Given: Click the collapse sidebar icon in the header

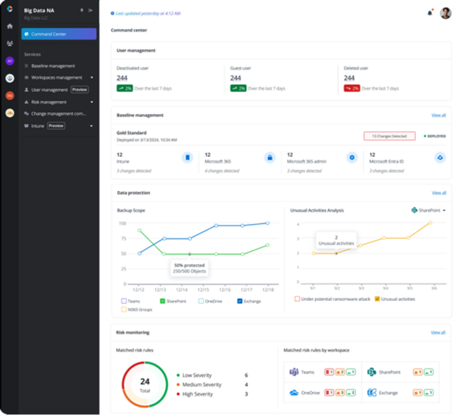Looking at the screenshot, I should (91, 10).
